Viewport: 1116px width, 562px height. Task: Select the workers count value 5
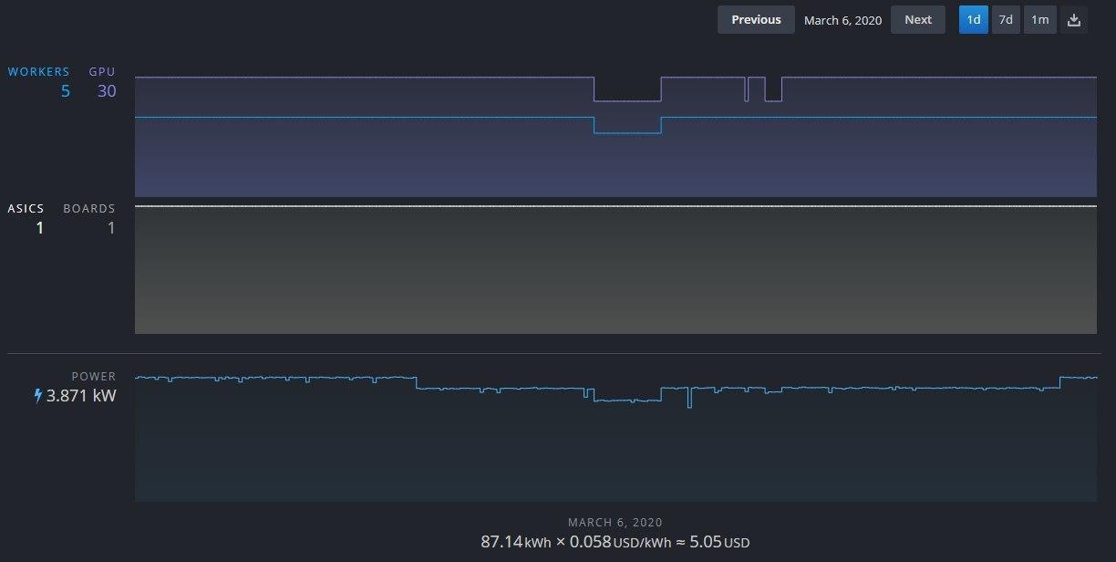pos(65,91)
